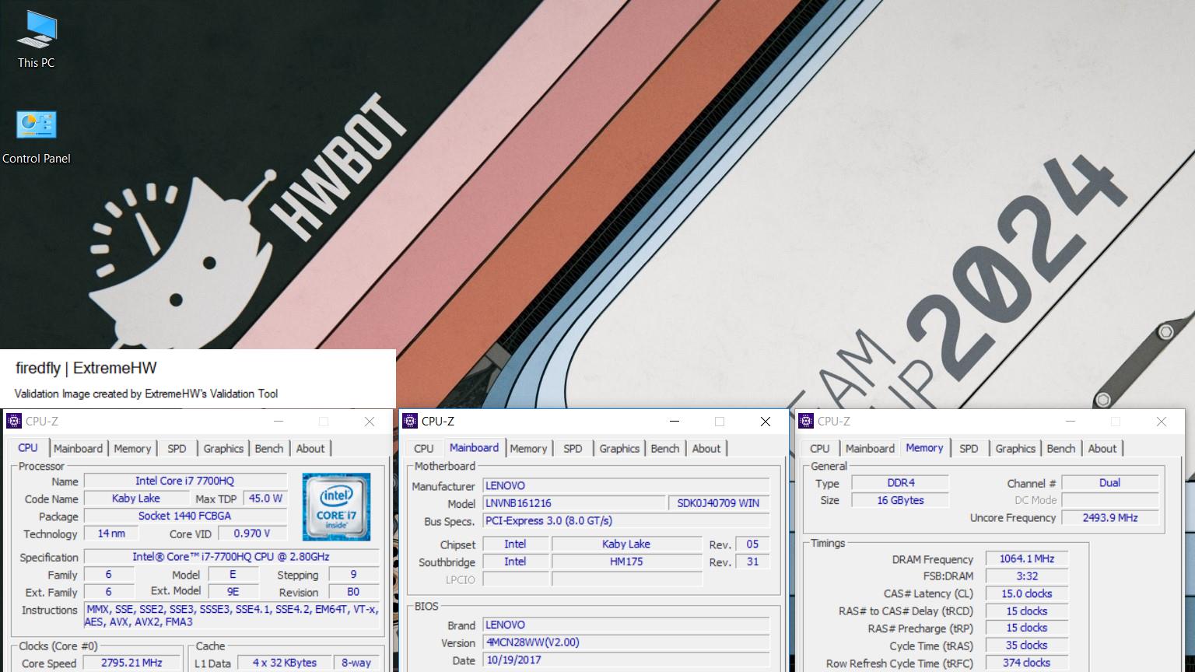Screen dimensions: 1195x672
Task: Click the model LNVNB161216 field
Action: click(x=574, y=503)
